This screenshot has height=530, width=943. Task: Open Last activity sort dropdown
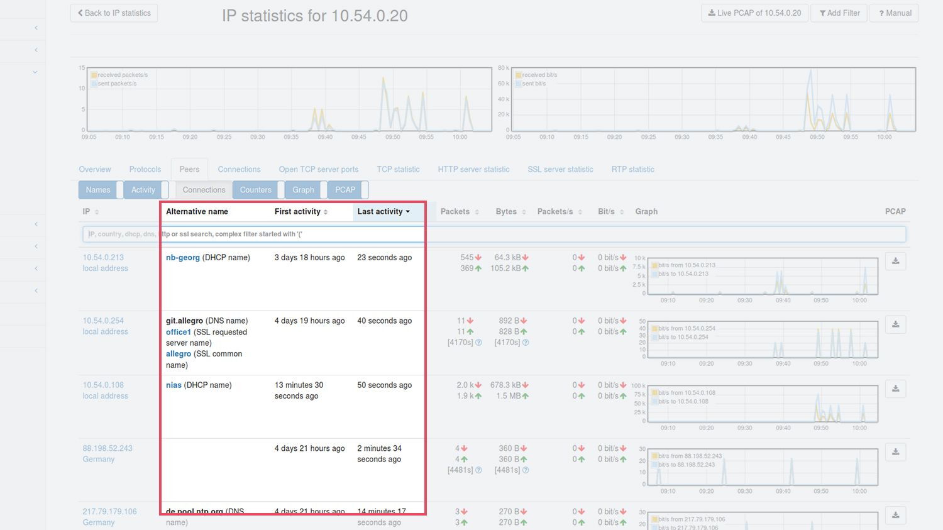pyautogui.click(x=383, y=212)
